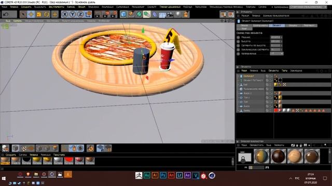
Task: Toggle visibility dots for Объект MoText
Action: tap(270, 80)
